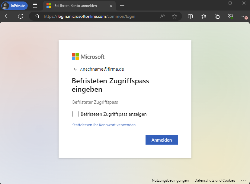Reload the current page

tap(21, 16)
